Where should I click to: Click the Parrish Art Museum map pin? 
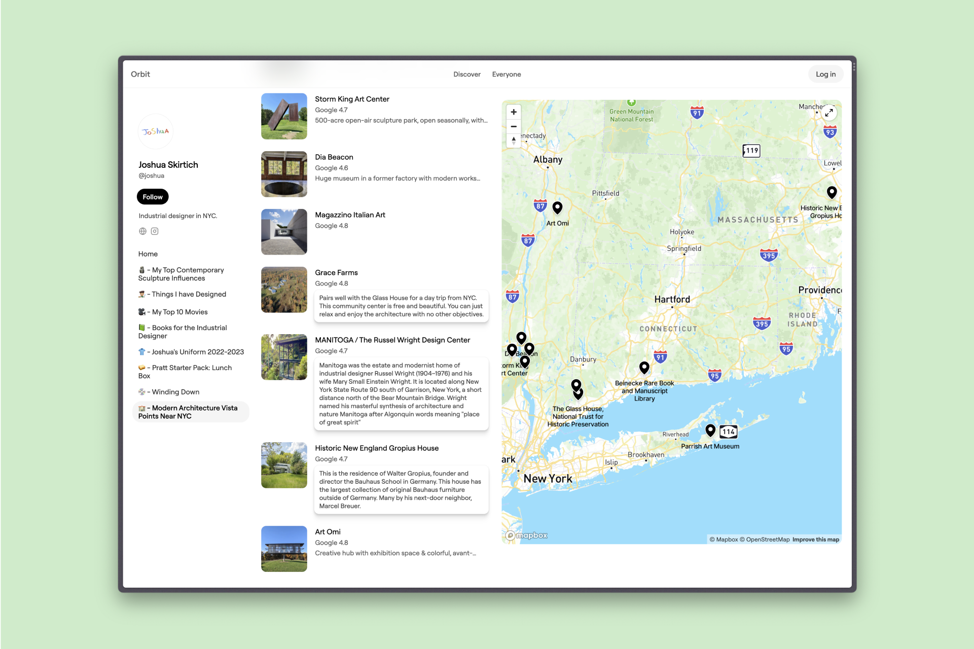click(710, 430)
